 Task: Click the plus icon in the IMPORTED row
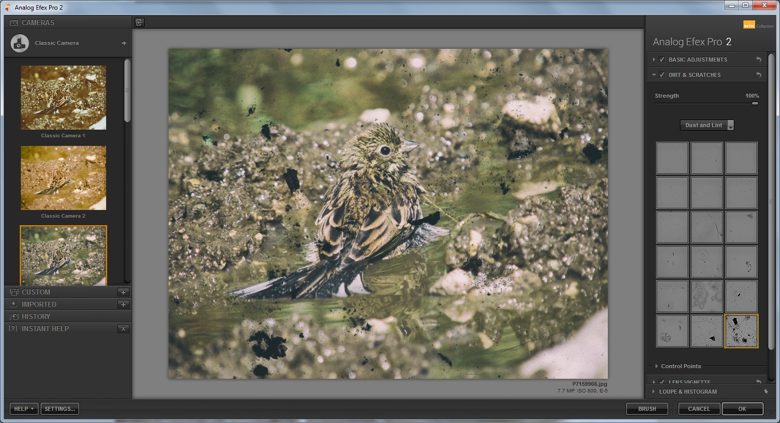coord(123,305)
